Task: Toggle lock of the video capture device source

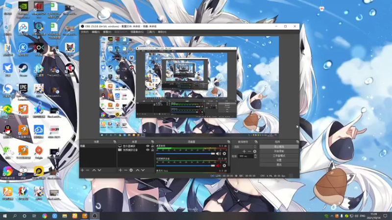Action: [x=152, y=150]
